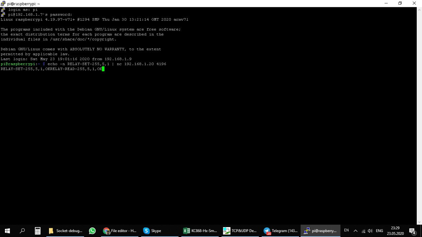Open Calculator from the taskbar
Image resolution: width=422 pixels, height=237 pixels.
click(38, 231)
